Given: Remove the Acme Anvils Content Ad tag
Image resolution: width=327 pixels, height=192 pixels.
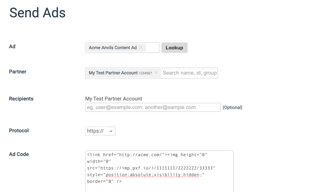Looking at the screenshot, I should pyautogui.click(x=141, y=47).
